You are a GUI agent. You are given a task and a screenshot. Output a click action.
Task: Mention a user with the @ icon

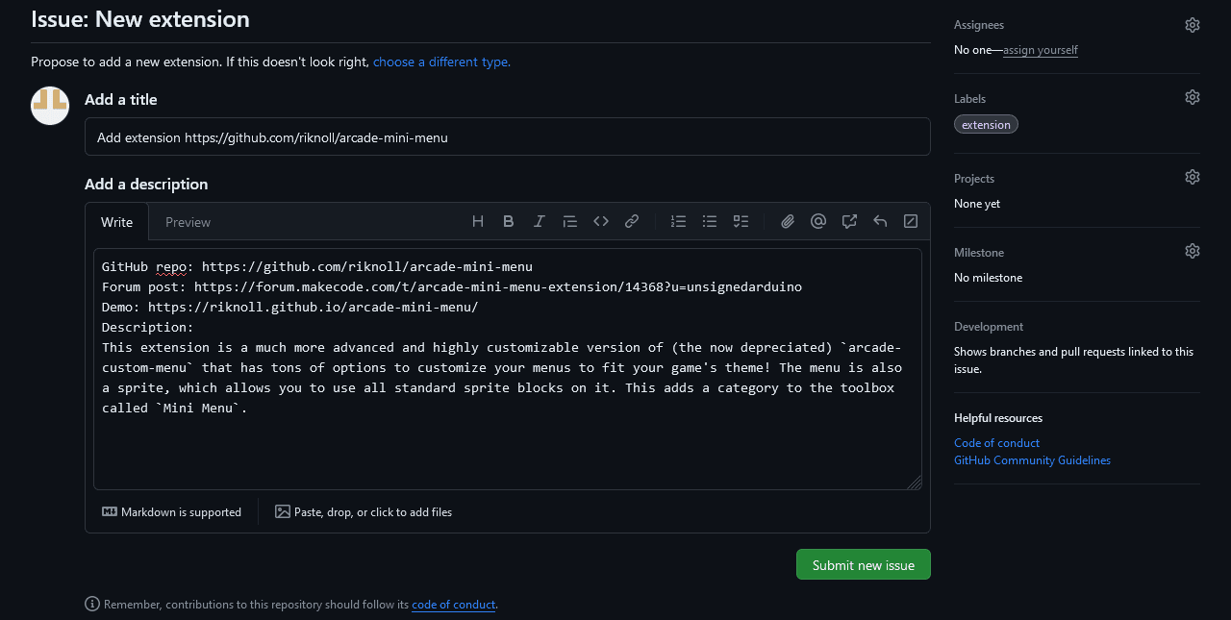click(x=818, y=221)
